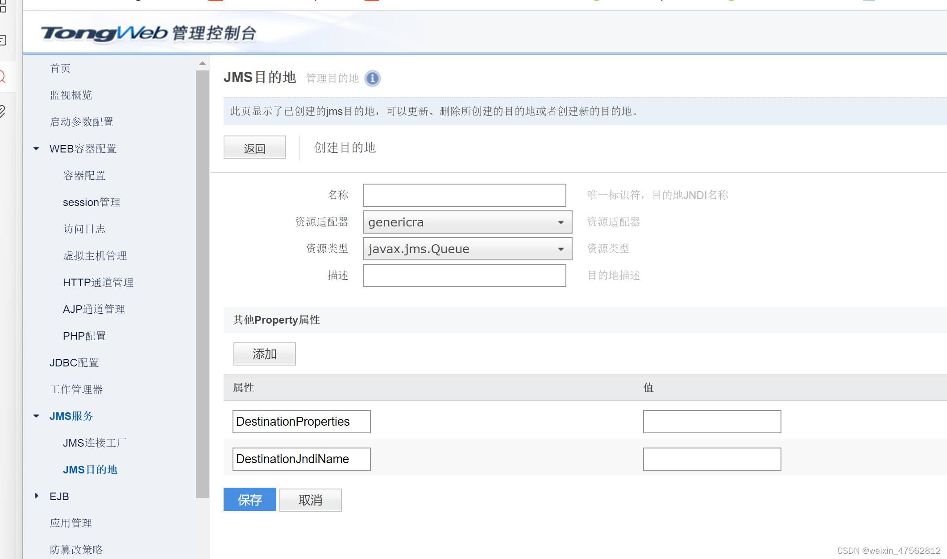947x559 pixels.
Task: Focus the 名称 name input field
Action: coord(464,195)
